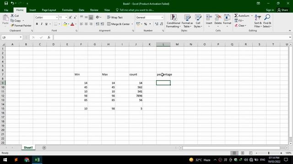Screen dimensions: 293x164
Task: Open the Conditional Formatting menu
Action: [x=174, y=21]
